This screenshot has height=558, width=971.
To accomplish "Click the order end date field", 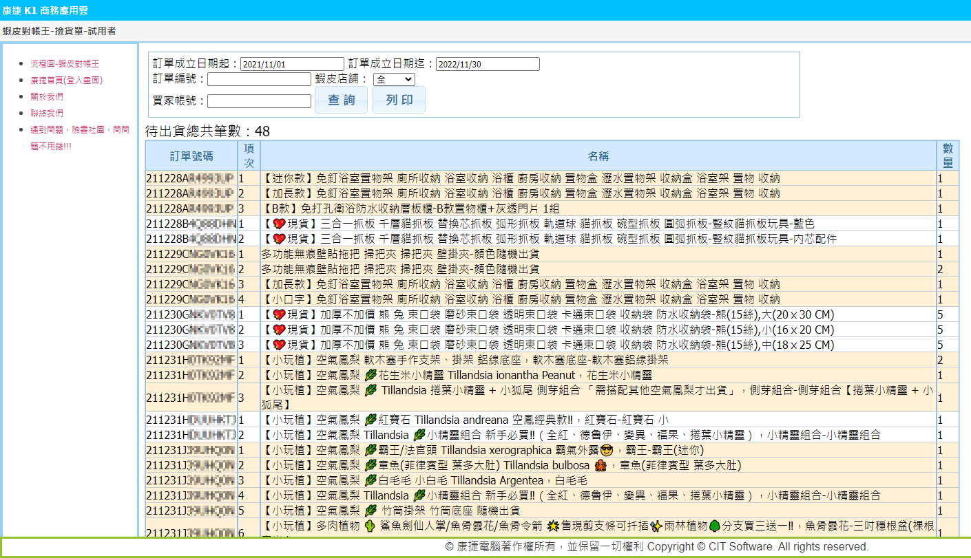I will (x=488, y=64).
